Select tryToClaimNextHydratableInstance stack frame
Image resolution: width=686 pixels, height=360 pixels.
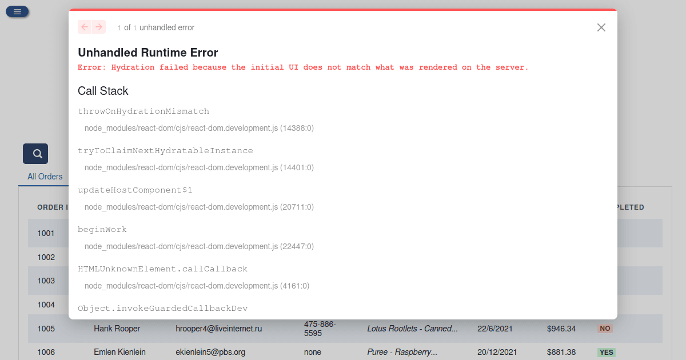165,151
